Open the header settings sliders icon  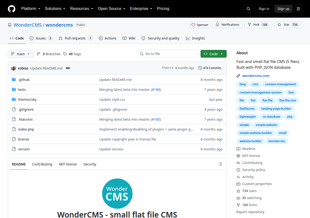298,9
